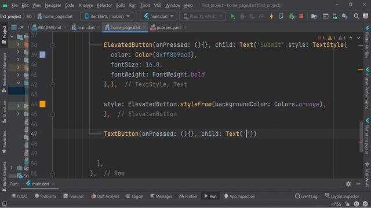
Task: Open the File menu
Action: pos(14,5)
